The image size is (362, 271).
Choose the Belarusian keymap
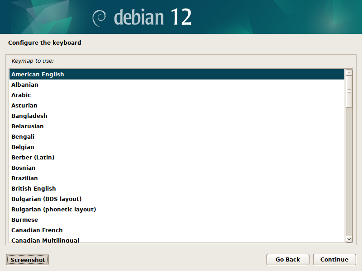pyautogui.click(x=177, y=126)
